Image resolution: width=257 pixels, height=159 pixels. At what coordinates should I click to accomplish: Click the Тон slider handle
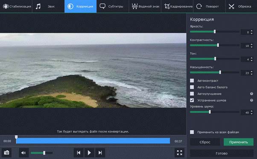coord(215,59)
